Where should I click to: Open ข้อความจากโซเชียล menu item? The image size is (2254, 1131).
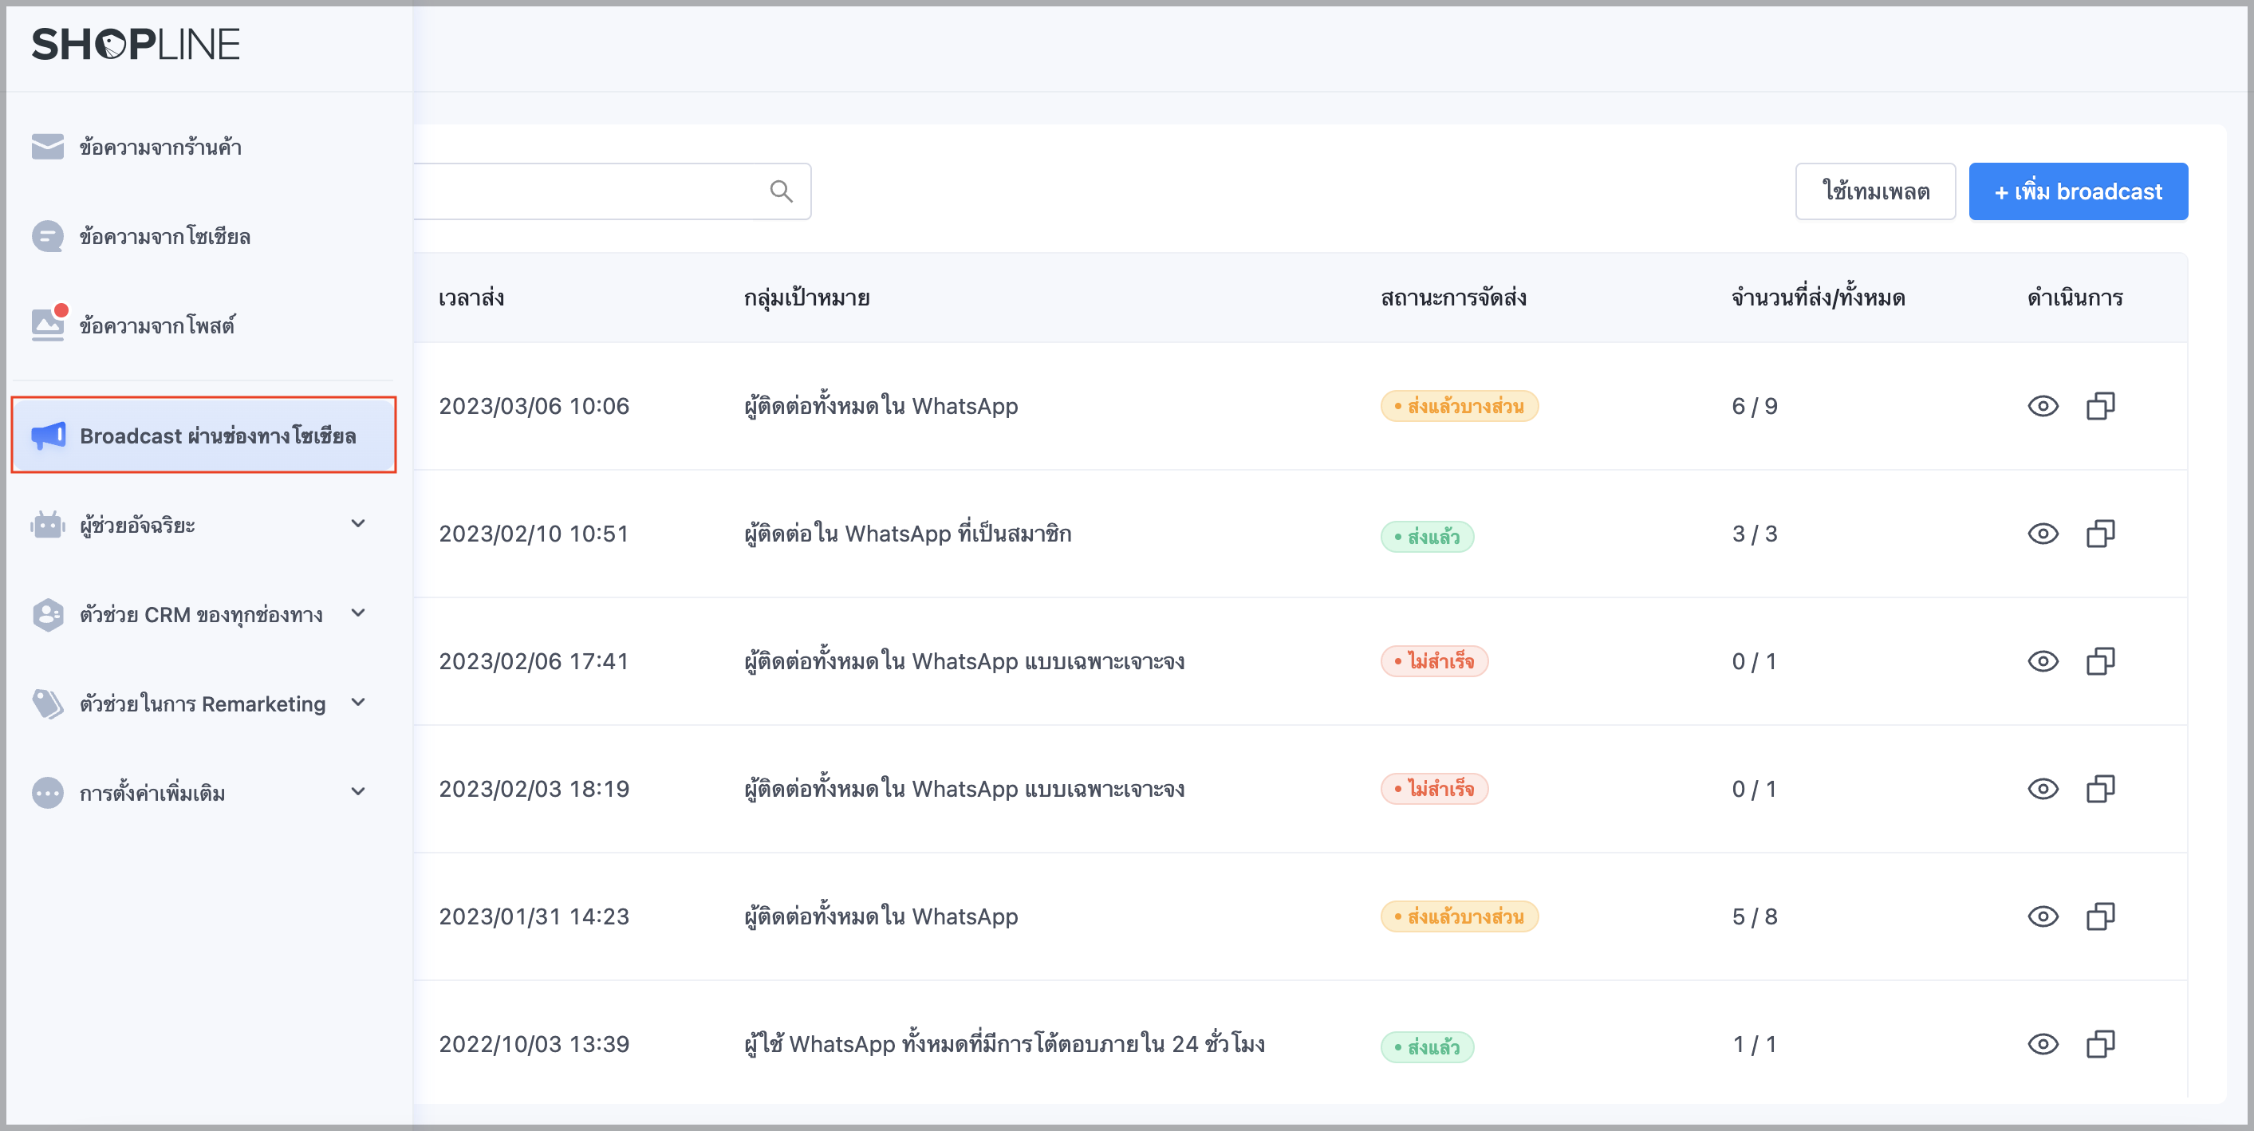coord(203,236)
